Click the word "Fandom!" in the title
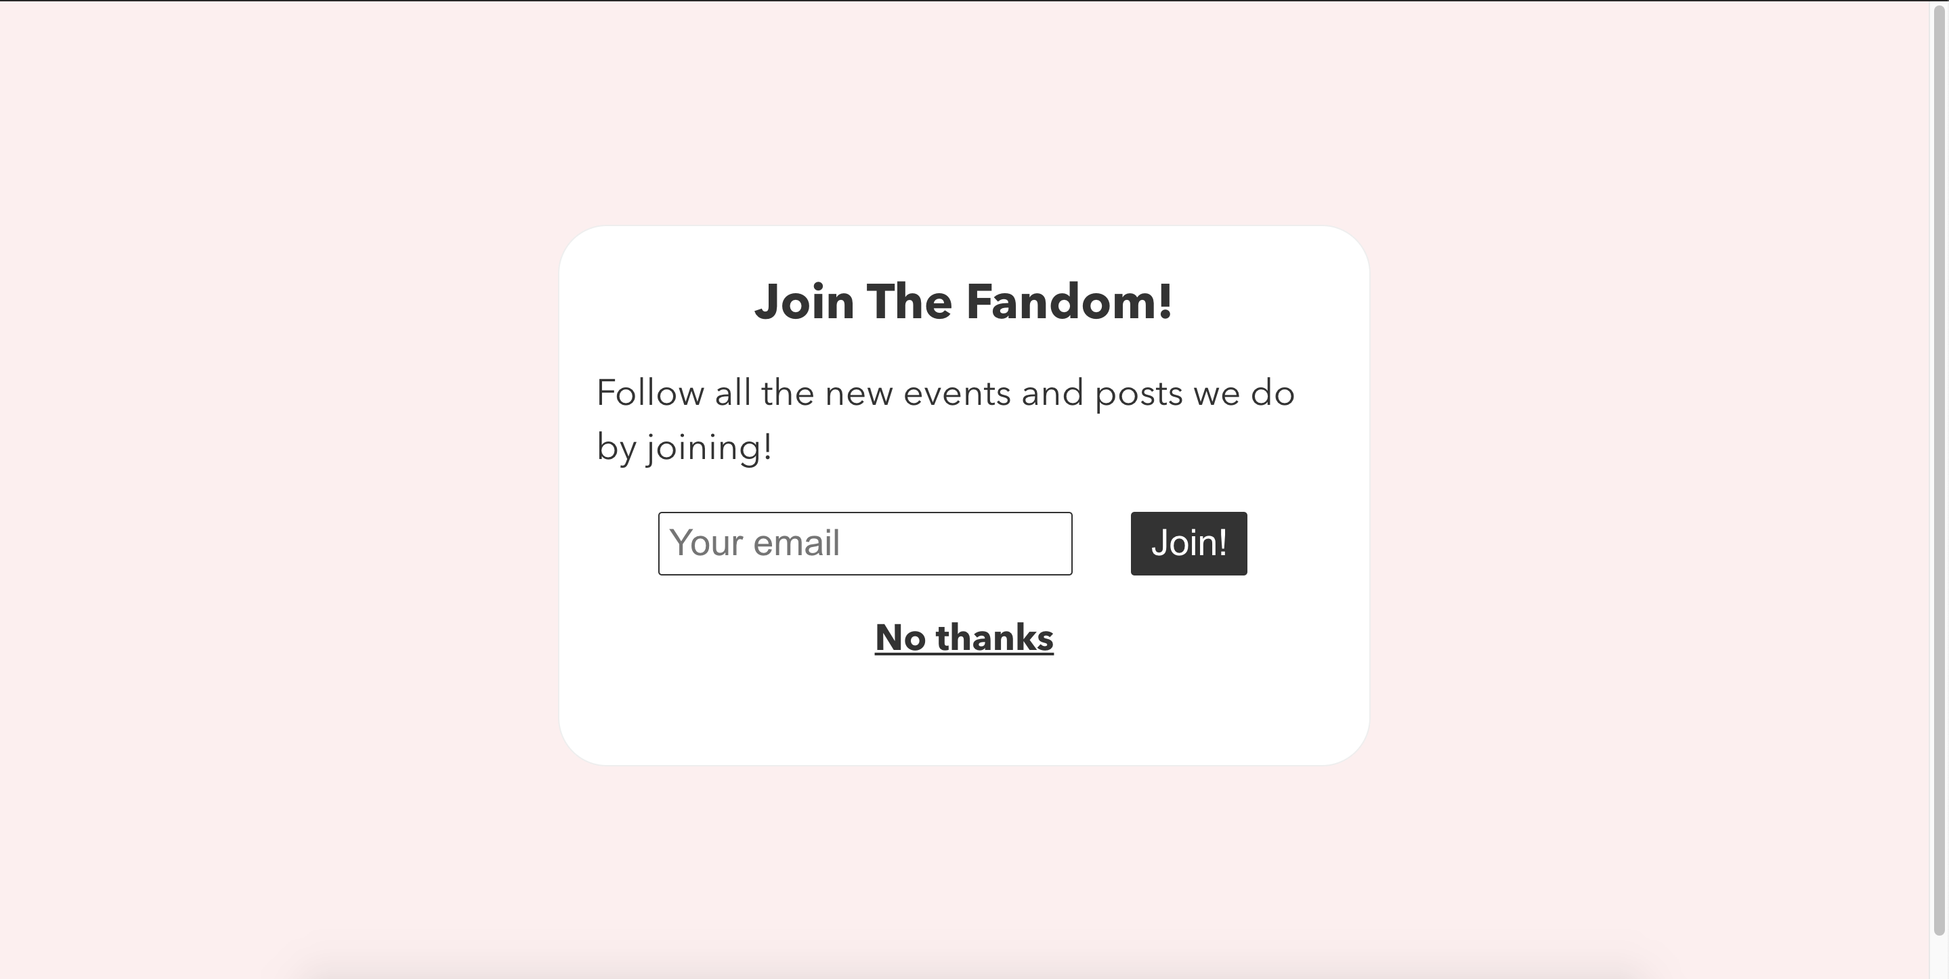Image resolution: width=1949 pixels, height=979 pixels. point(1069,302)
